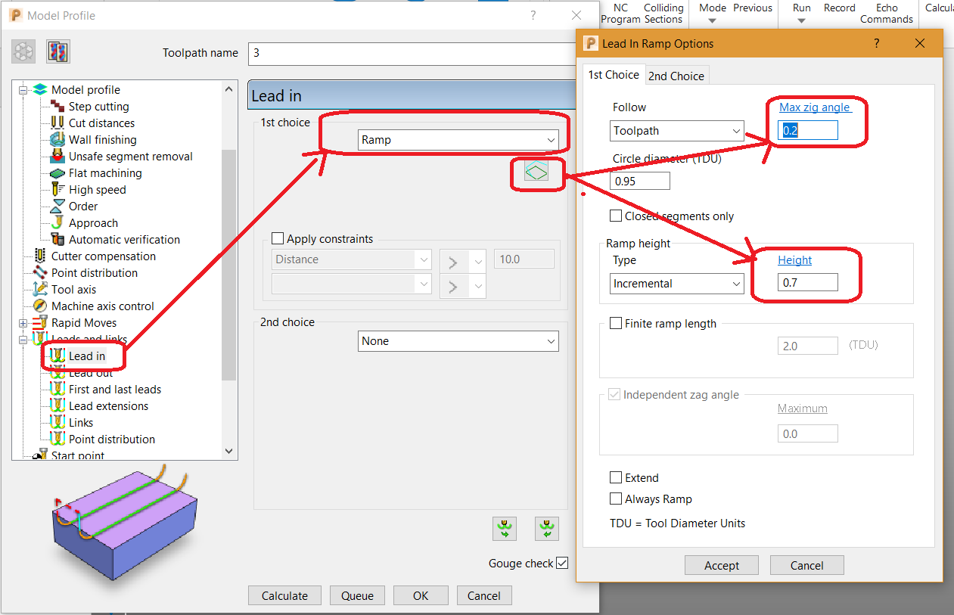Click the Colliding Sections menu item

[663, 14]
